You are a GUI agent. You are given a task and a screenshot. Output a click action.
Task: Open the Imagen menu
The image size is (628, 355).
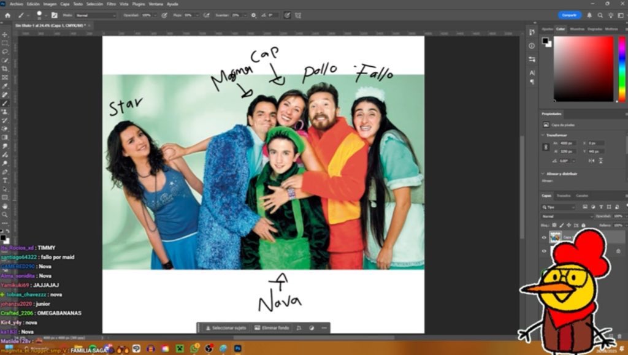click(x=50, y=4)
